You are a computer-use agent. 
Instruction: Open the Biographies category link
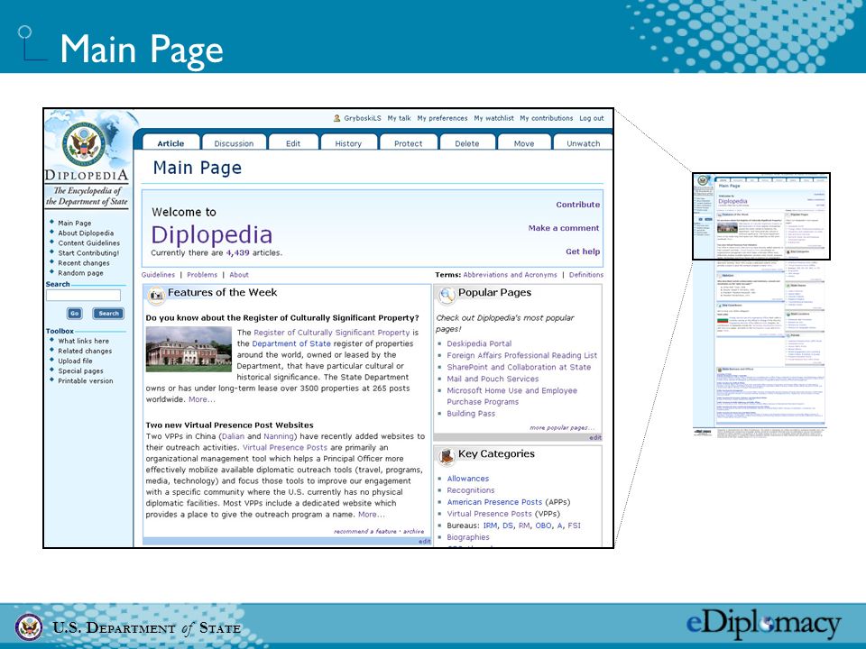[468, 537]
